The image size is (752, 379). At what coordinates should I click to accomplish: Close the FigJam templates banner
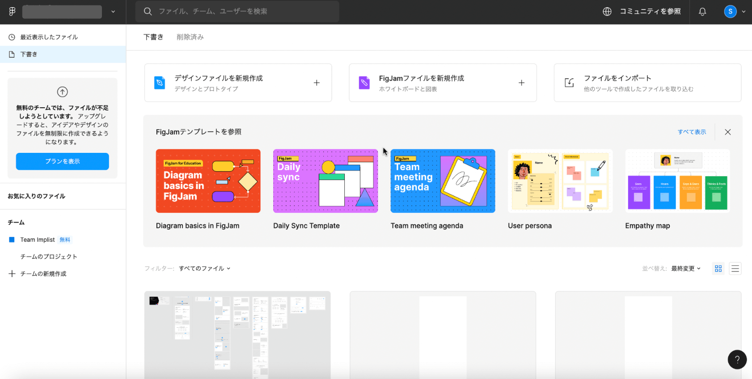728,132
